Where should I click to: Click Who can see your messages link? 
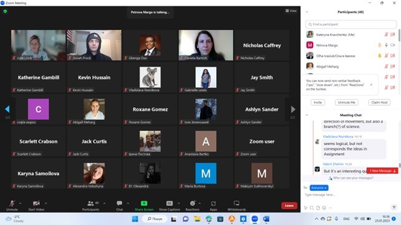[x=353, y=178]
